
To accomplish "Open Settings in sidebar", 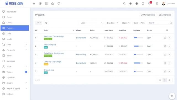I will [15, 94].
